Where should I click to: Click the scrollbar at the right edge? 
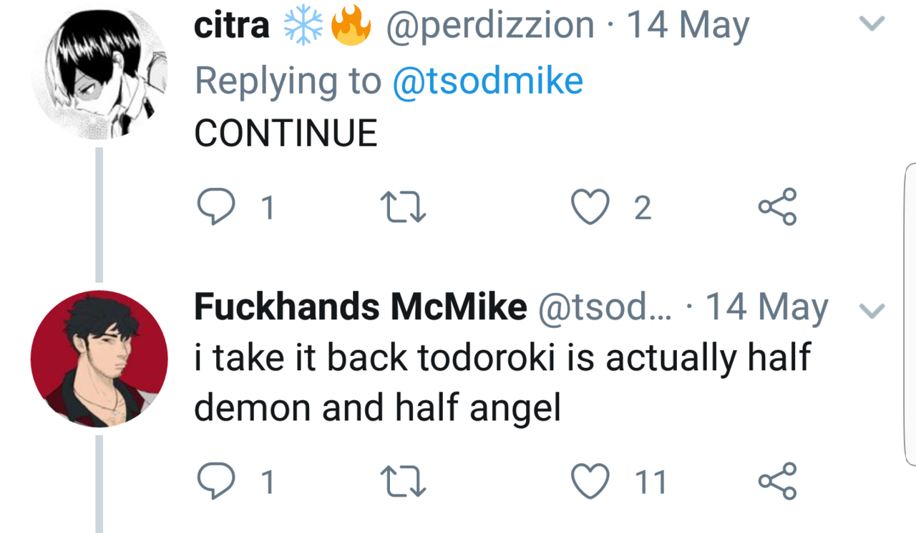(910, 314)
